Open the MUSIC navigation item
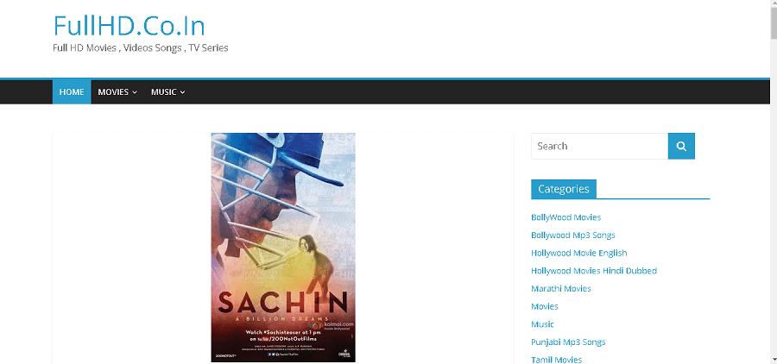Viewport: 777px width, 364px height. (168, 92)
